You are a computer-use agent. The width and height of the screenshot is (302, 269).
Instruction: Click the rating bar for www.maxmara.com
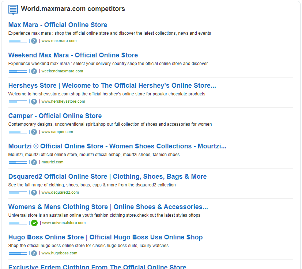click(18, 41)
